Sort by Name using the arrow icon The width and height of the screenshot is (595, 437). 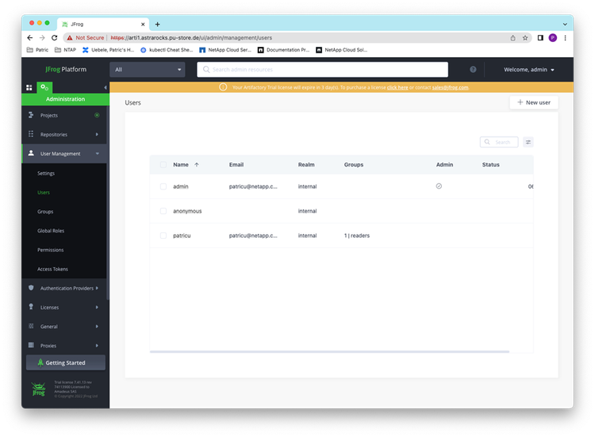[197, 165]
